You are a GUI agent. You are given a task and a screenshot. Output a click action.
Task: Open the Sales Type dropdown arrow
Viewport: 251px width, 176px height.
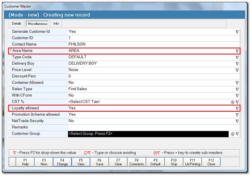coord(237,89)
